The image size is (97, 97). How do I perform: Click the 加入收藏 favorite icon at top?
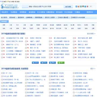8,1
